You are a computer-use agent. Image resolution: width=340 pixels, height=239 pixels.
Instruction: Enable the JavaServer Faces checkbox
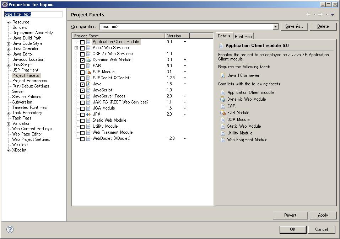82,97
